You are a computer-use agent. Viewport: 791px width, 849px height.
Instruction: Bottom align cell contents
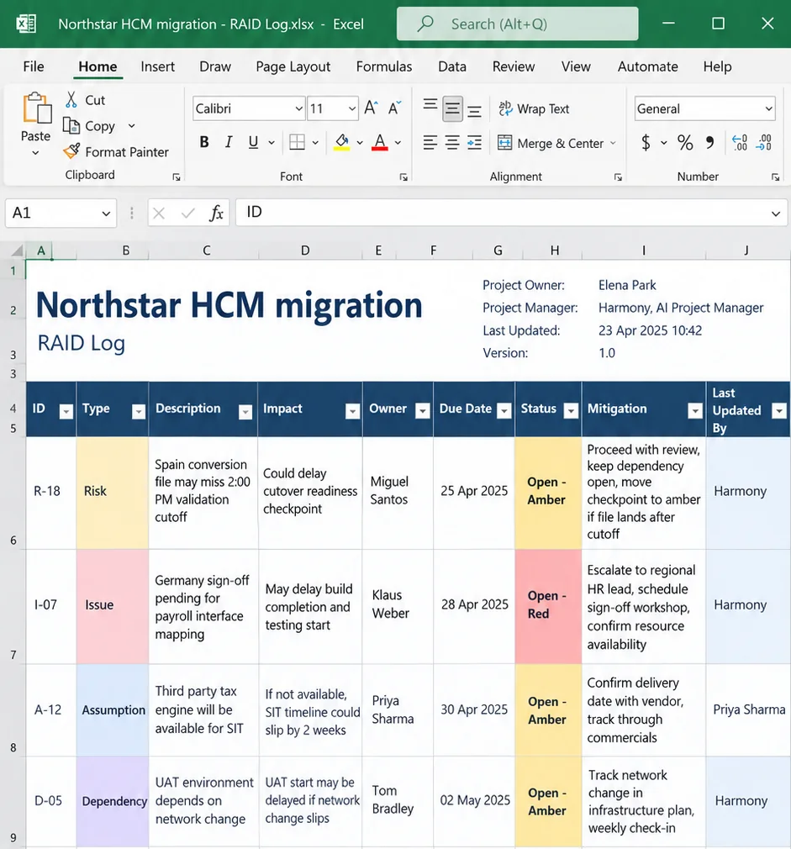tap(474, 112)
